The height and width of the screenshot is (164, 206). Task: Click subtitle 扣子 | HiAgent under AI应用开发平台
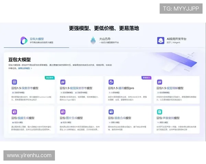coord(173,42)
